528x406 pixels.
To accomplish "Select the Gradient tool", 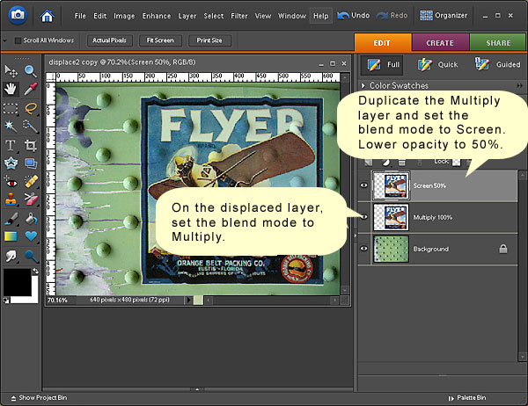I will [11, 236].
